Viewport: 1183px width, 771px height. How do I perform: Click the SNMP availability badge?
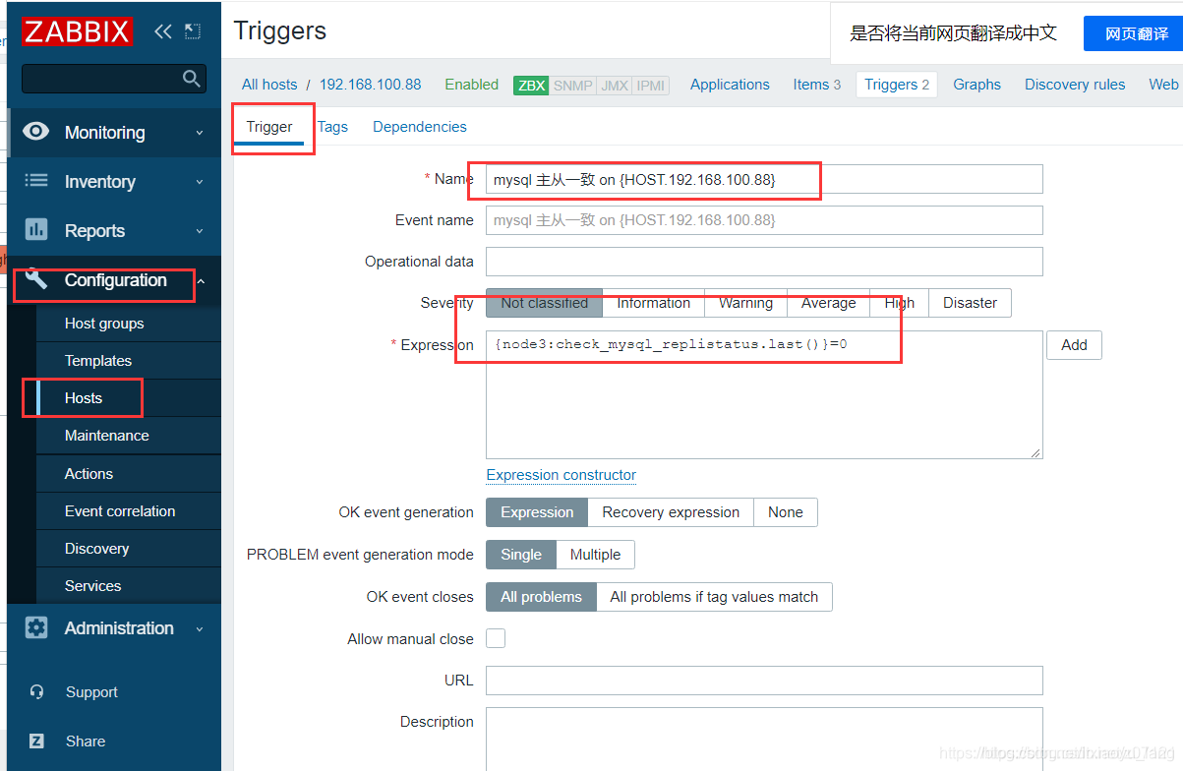click(572, 85)
